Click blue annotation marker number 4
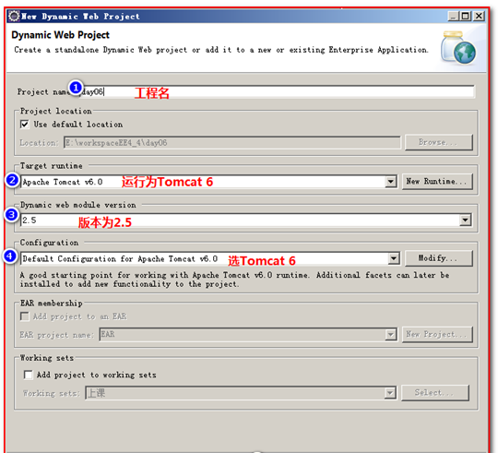Screen dimensions: 498x453 tap(10, 256)
